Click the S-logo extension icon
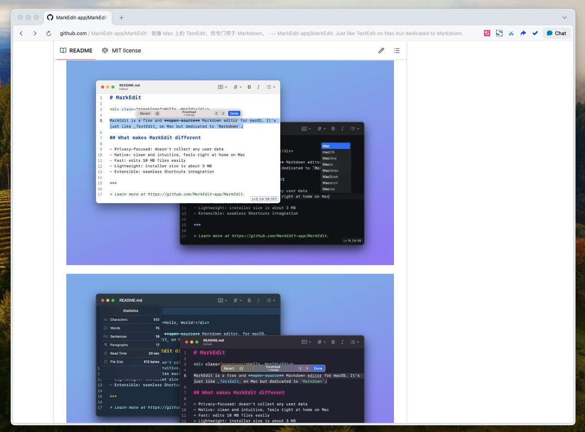The height and width of the screenshot is (432, 585). click(x=499, y=33)
